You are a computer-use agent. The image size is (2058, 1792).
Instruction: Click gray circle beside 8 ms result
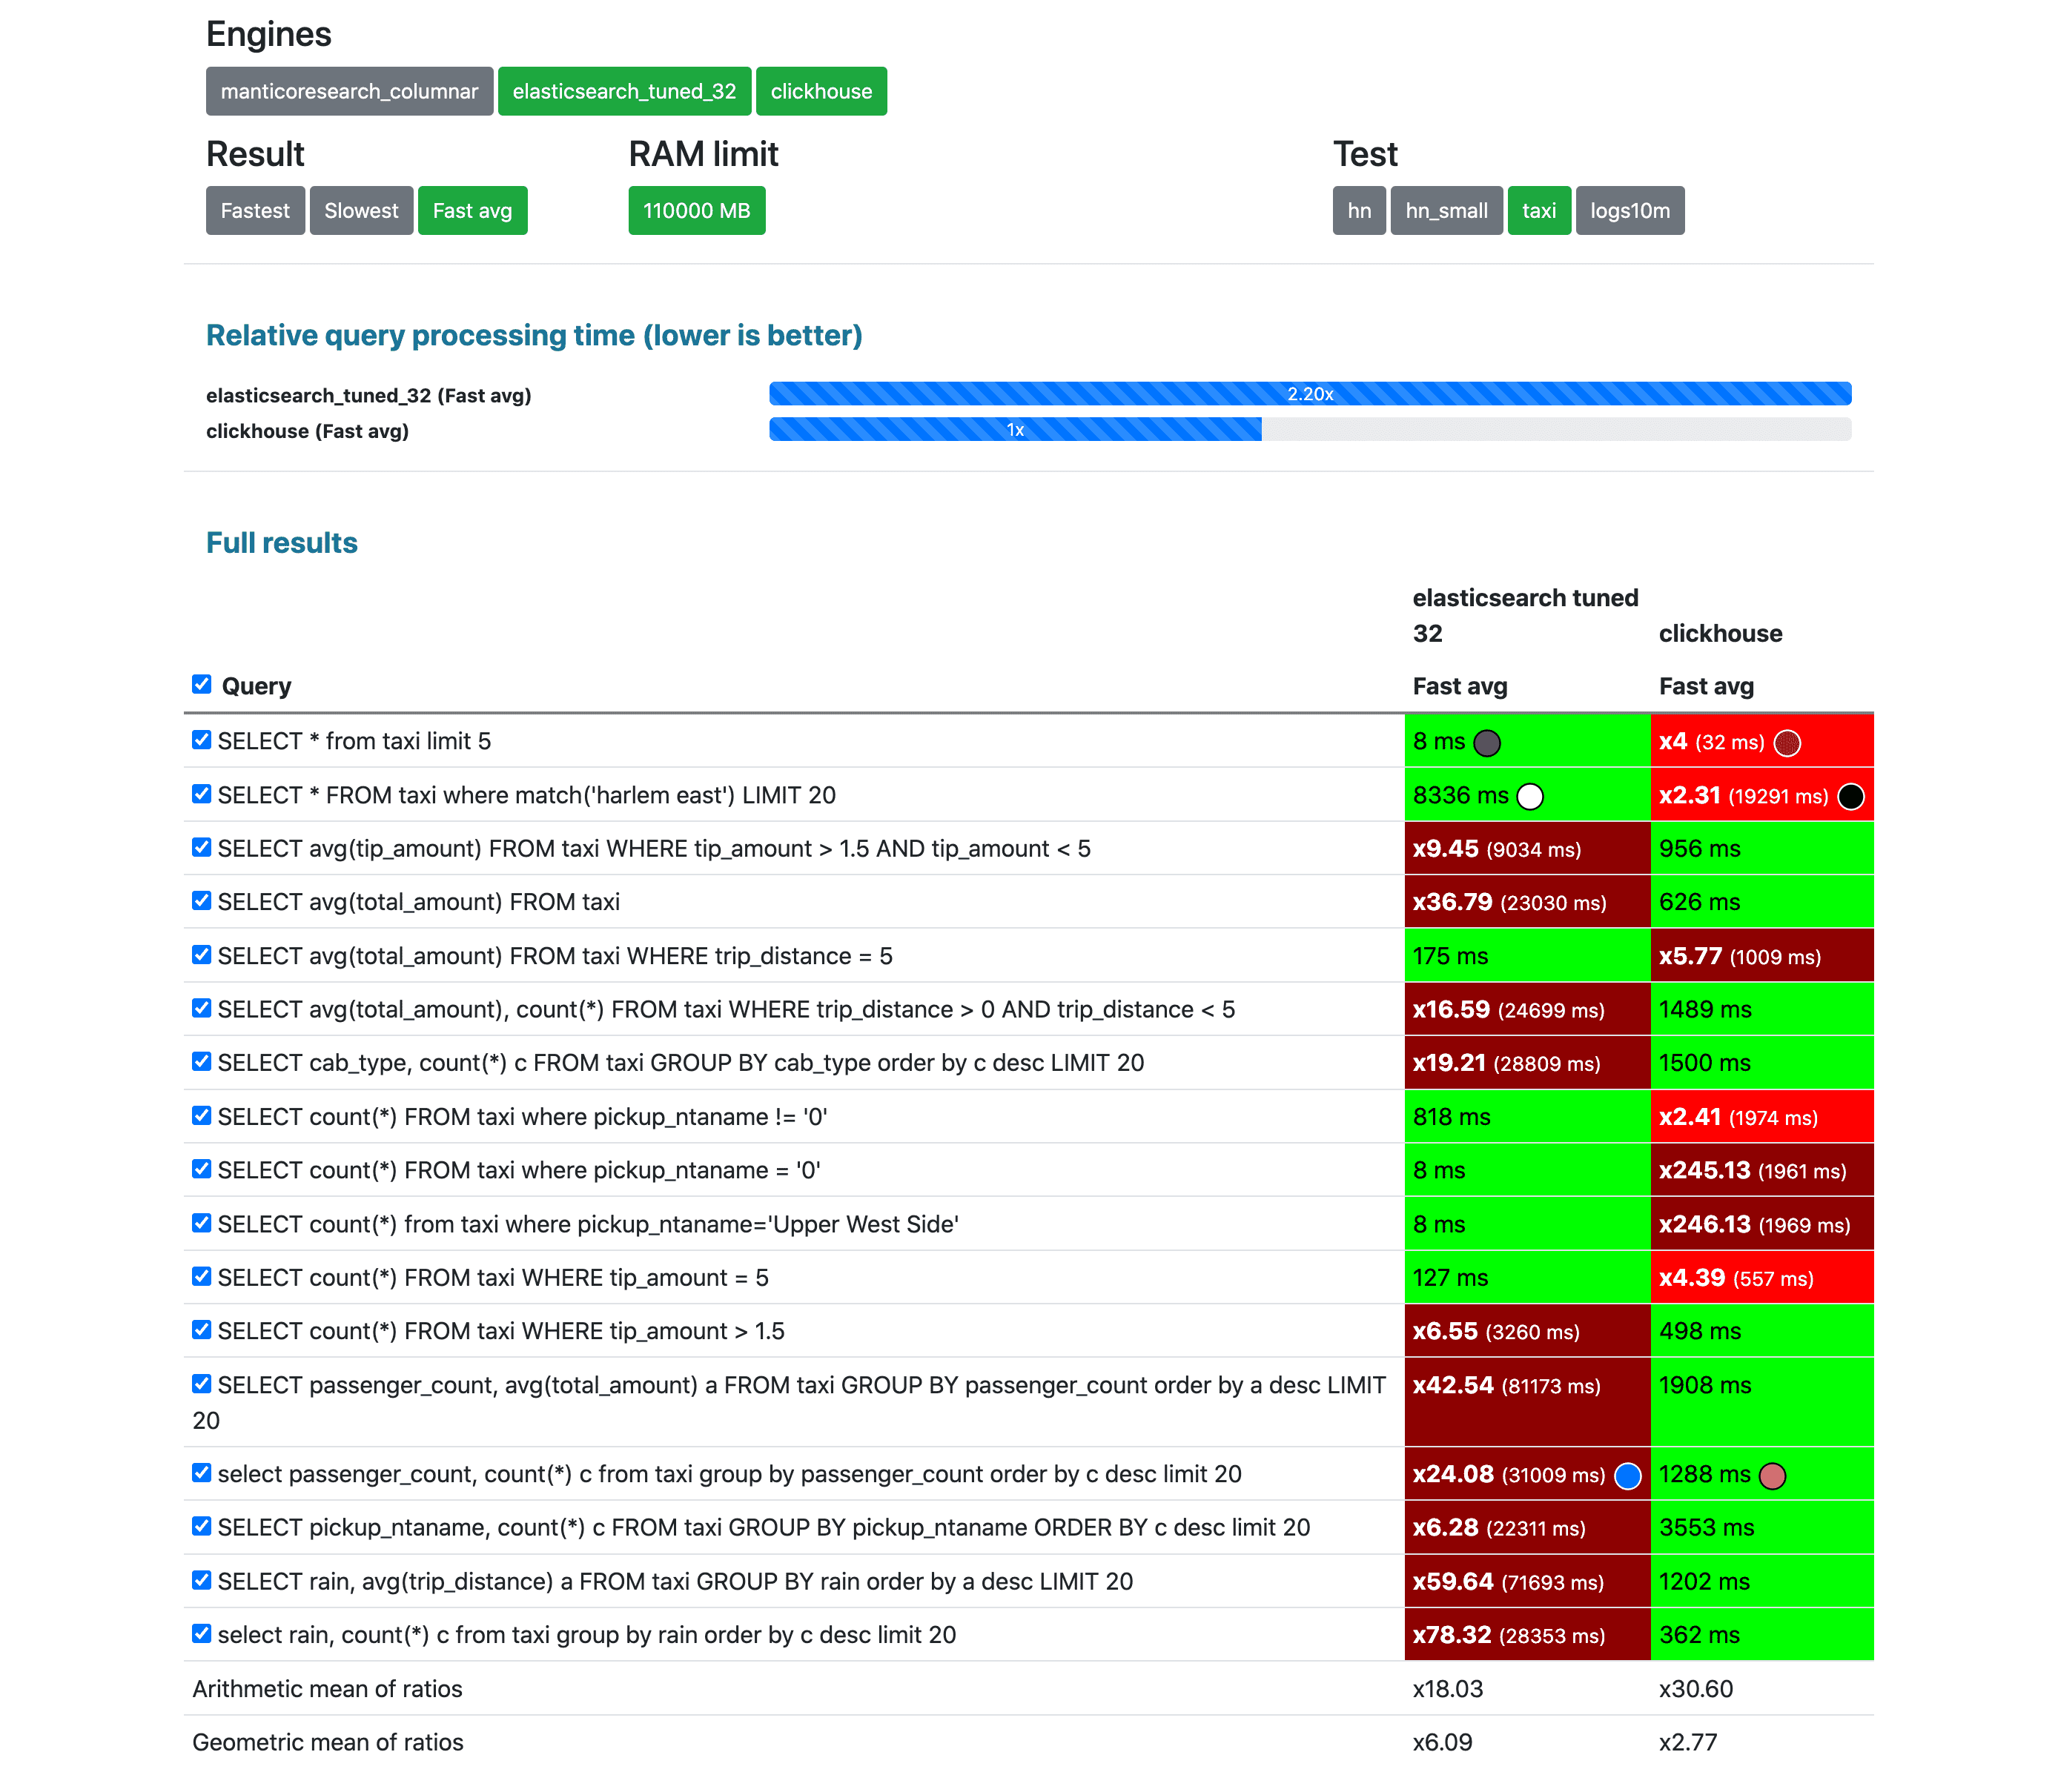pos(1486,743)
